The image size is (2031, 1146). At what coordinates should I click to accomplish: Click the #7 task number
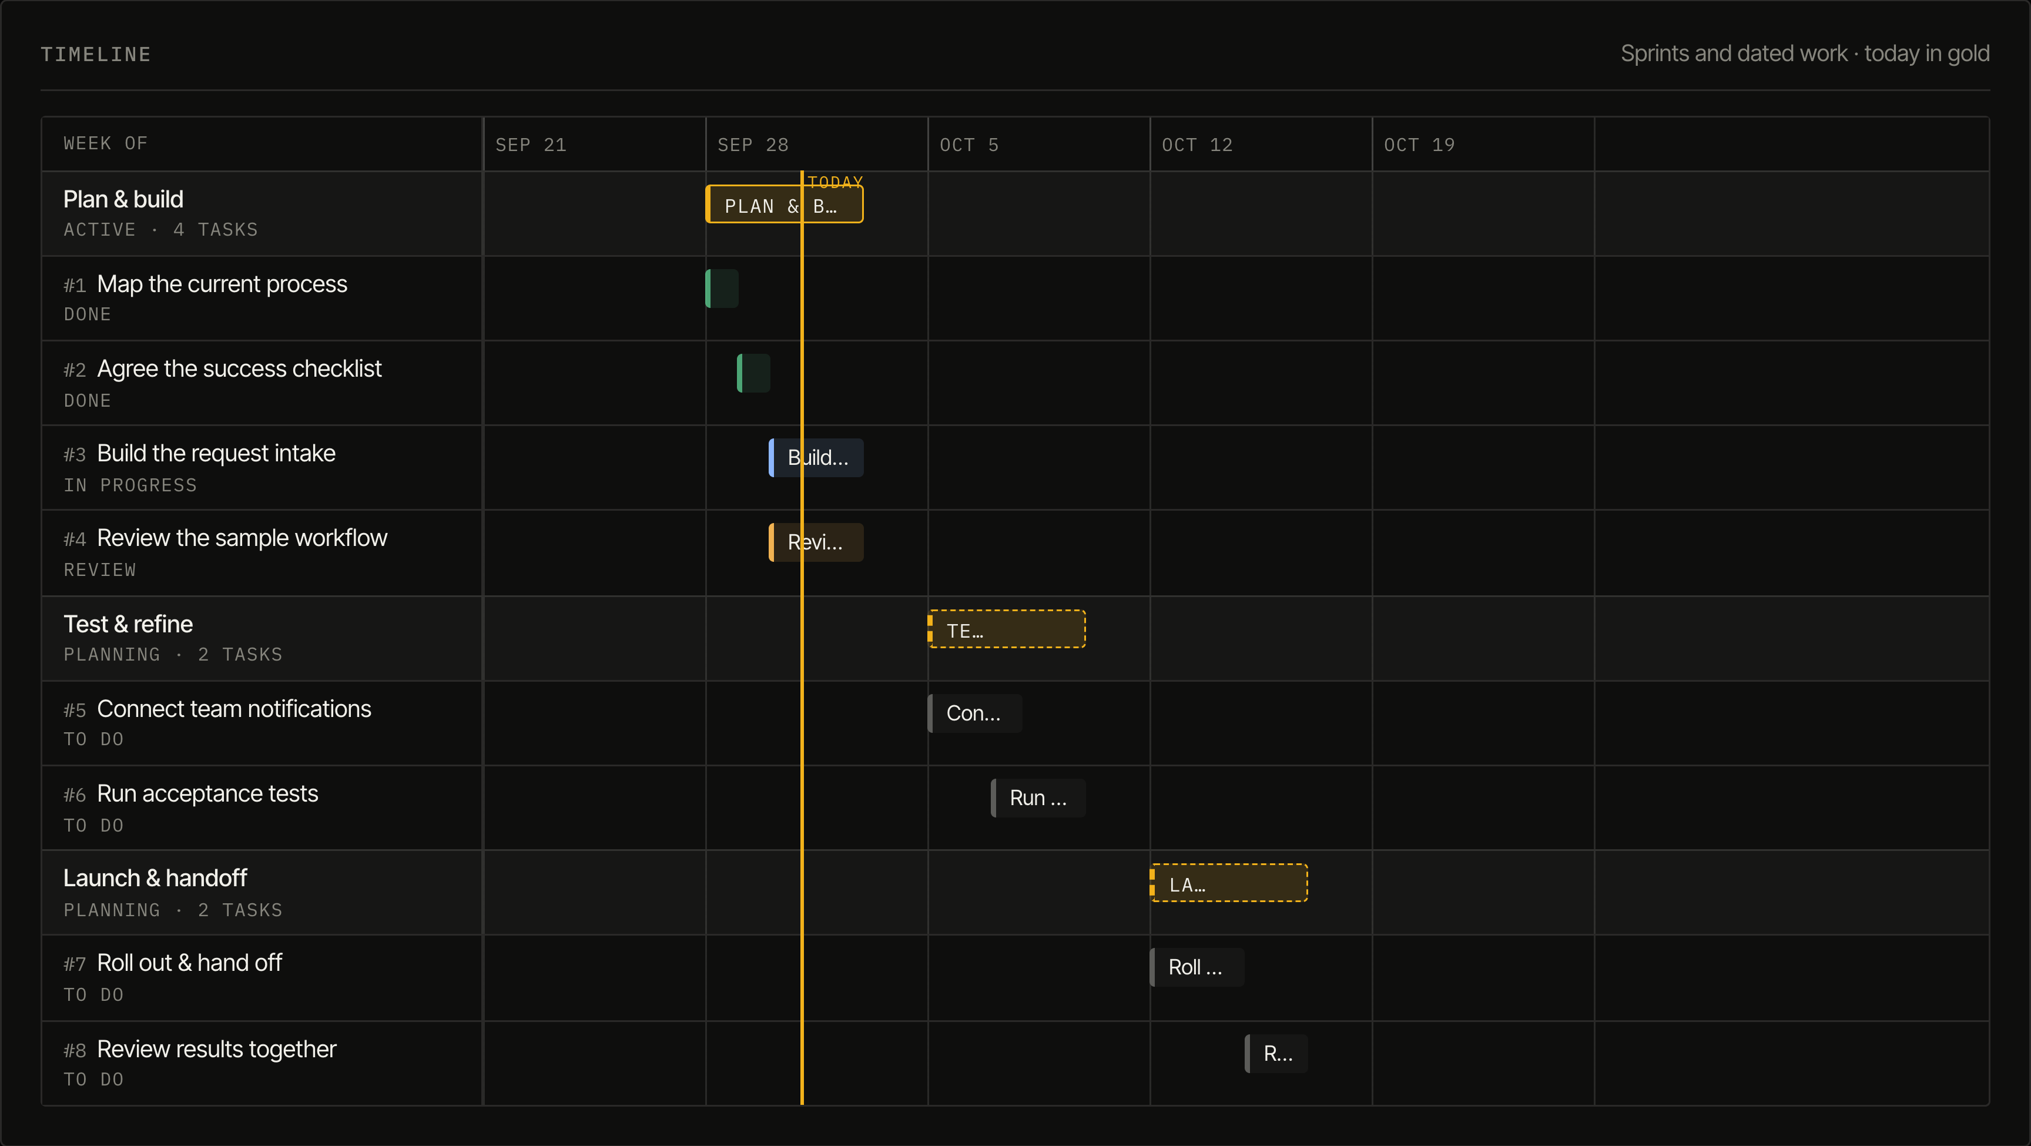click(x=75, y=964)
